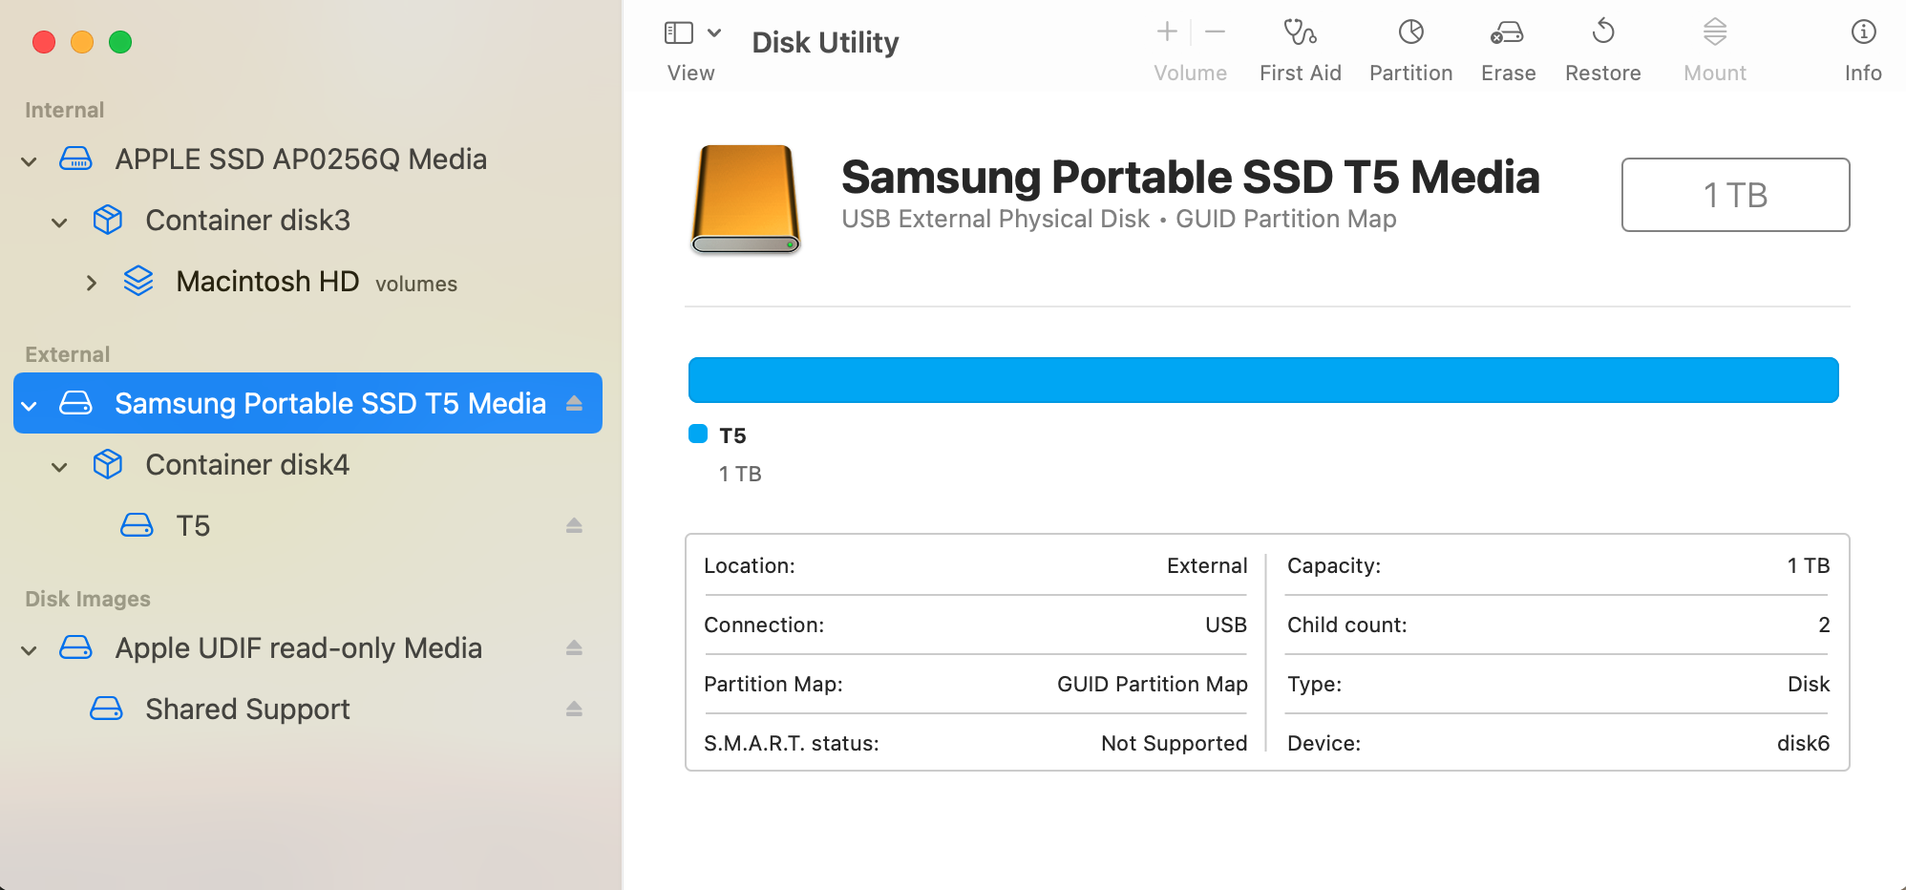1906x890 pixels.
Task: Collapse the Container disk4 chevron
Action: pyautogui.click(x=59, y=466)
